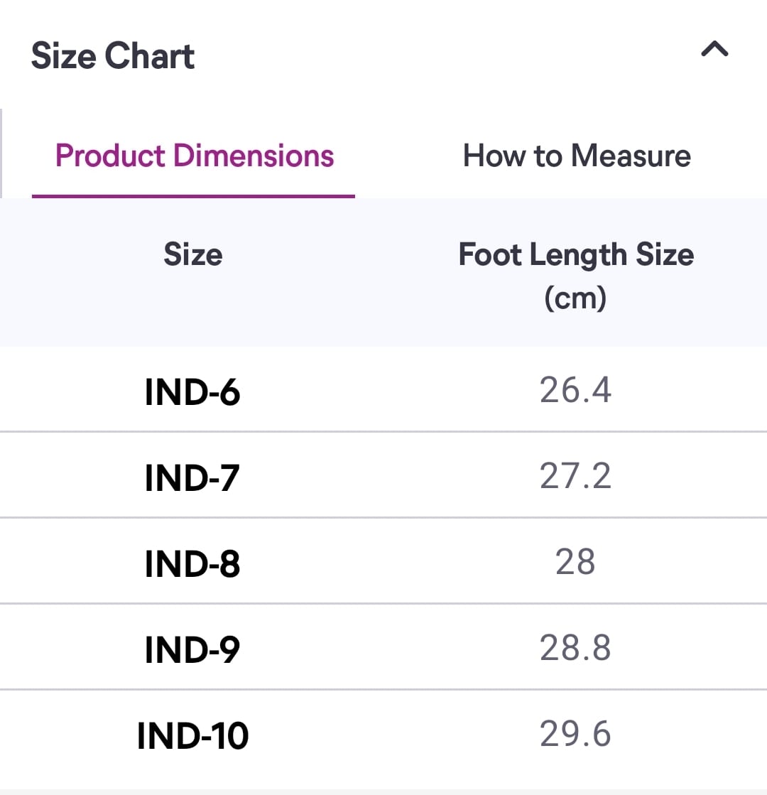
Task: Select the Product Dimensions tab
Action: coord(195,156)
